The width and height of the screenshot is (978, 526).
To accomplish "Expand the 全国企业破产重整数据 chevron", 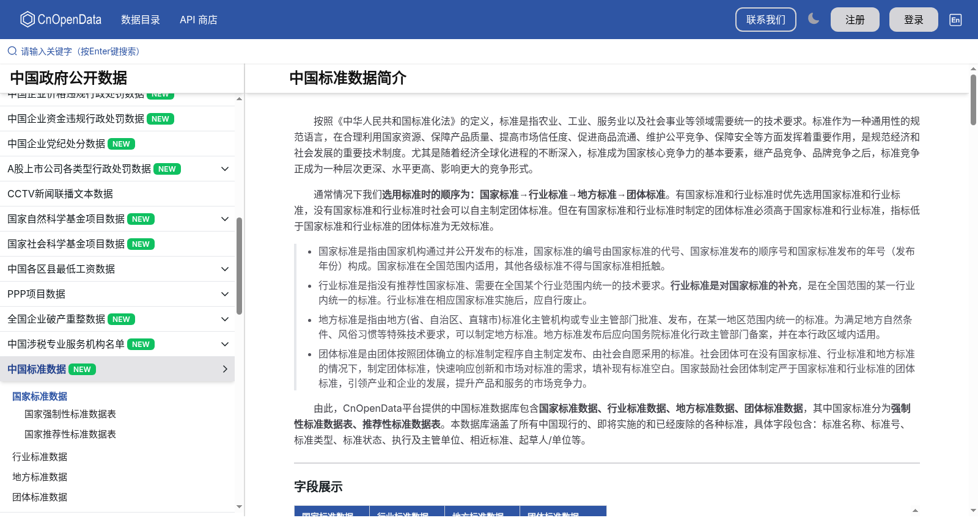I will pos(225,319).
